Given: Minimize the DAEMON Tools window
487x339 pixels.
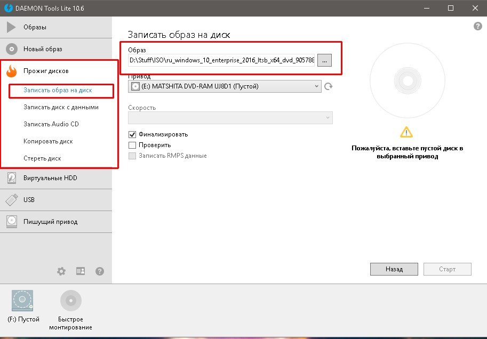Looking at the screenshot, I should (427, 8).
